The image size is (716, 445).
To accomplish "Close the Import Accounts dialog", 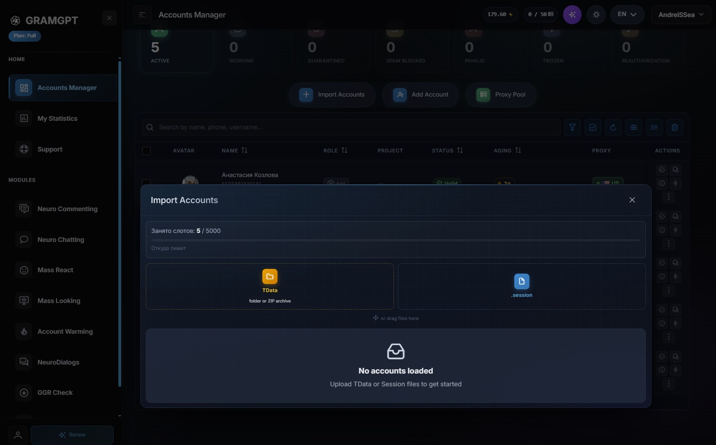I will click(x=632, y=200).
